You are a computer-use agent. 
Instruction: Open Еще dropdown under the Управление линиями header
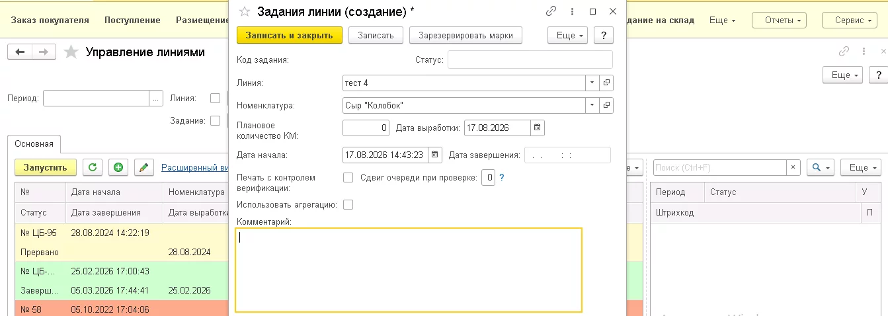(842, 75)
